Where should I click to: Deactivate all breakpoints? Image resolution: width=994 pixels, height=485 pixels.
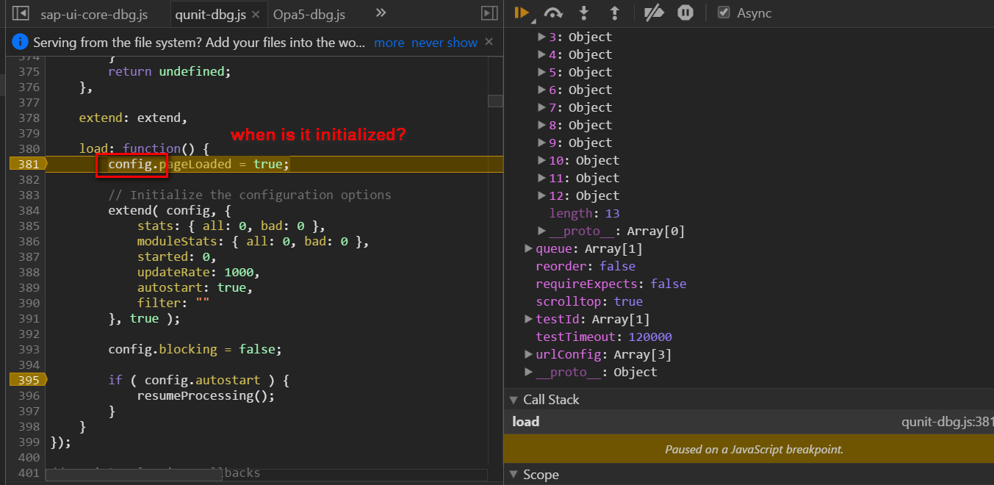click(654, 13)
